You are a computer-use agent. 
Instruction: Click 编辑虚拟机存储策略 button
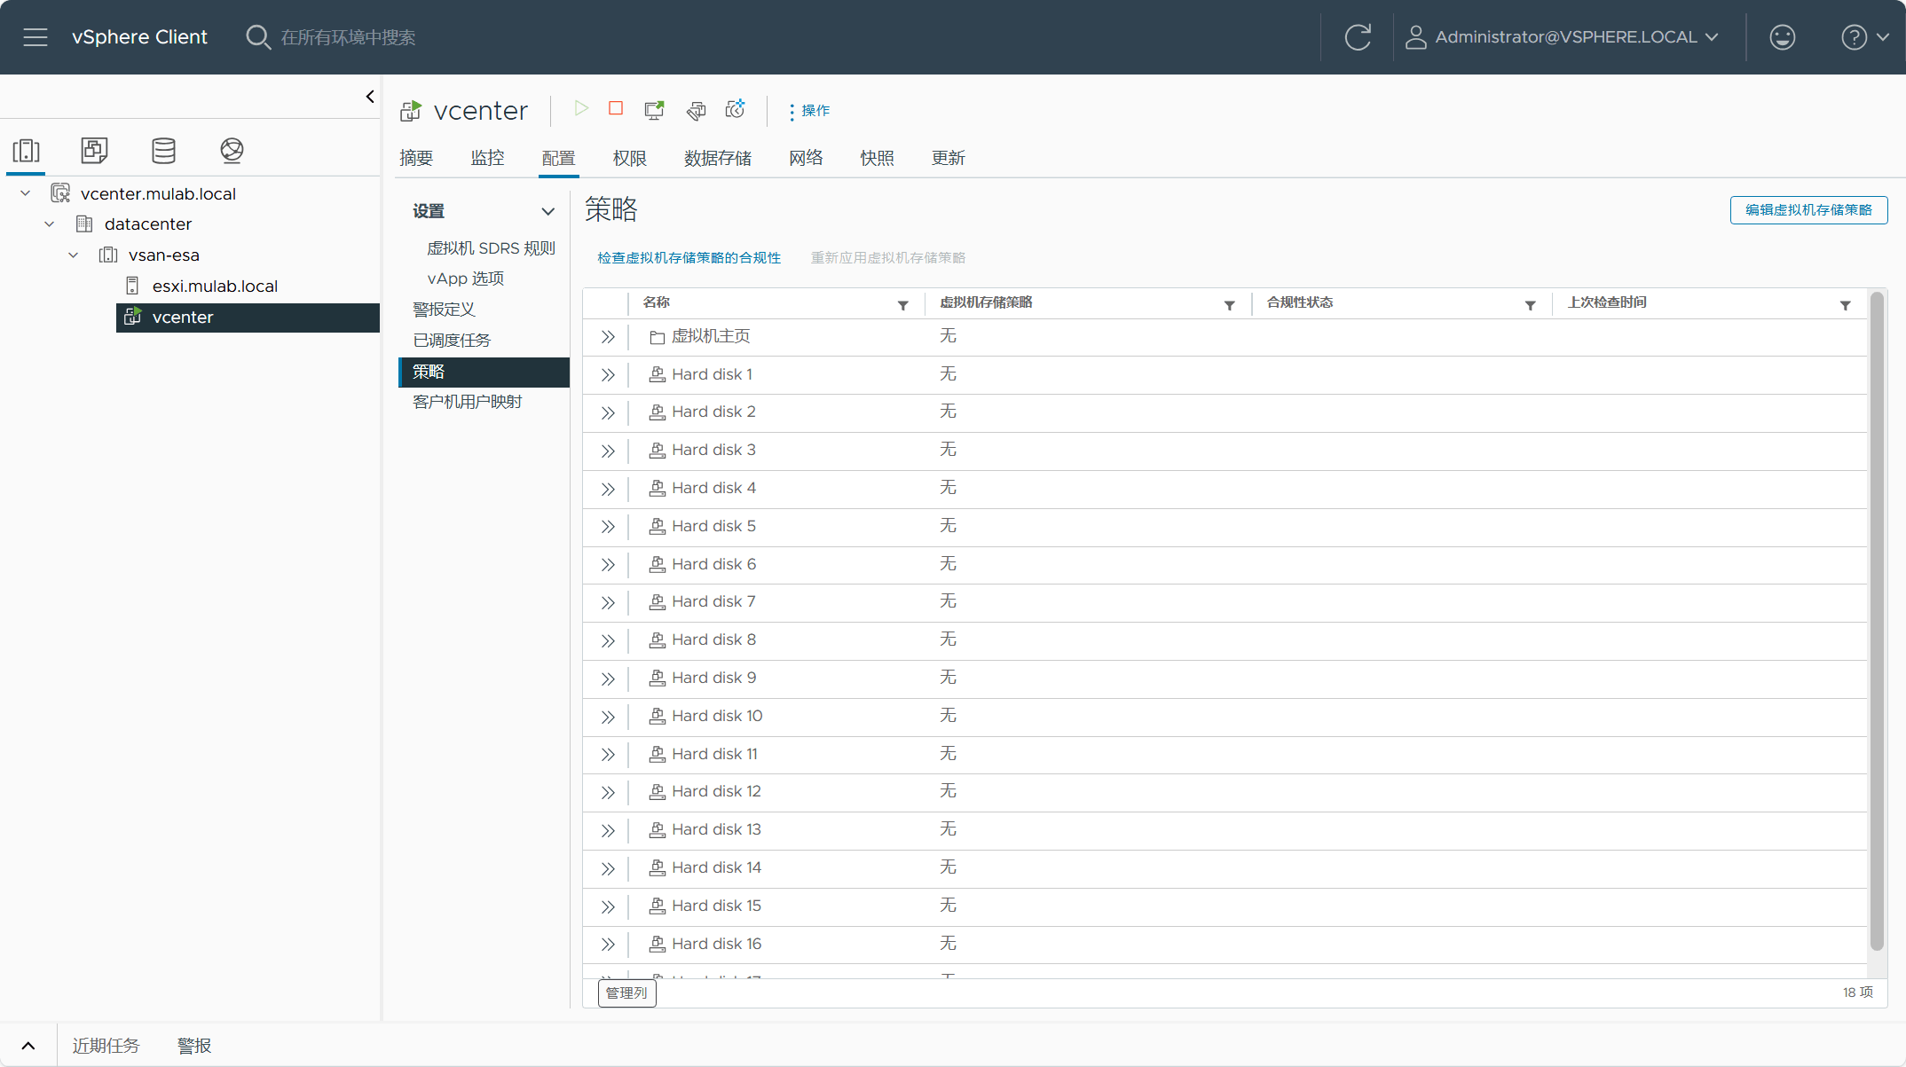pos(1808,210)
